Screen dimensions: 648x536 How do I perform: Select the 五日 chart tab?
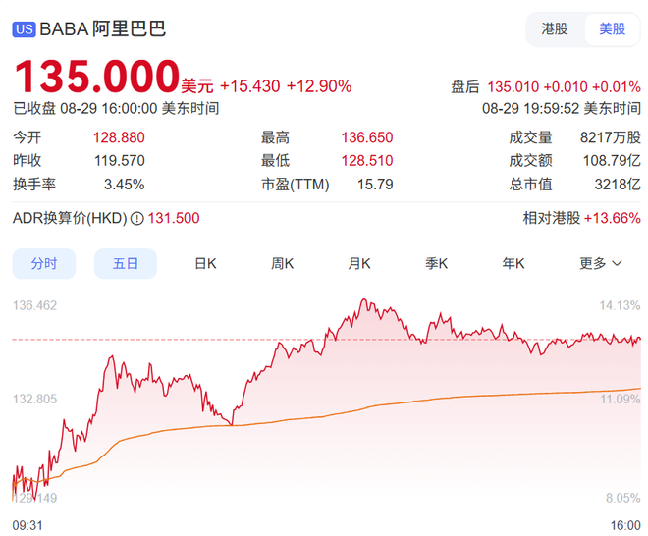click(126, 263)
